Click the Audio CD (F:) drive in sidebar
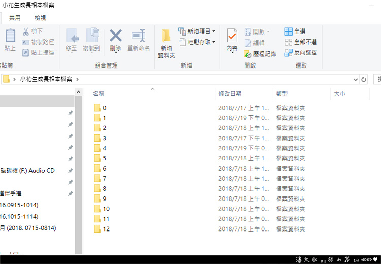The width and height of the screenshot is (381, 264). (x=27, y=171)
